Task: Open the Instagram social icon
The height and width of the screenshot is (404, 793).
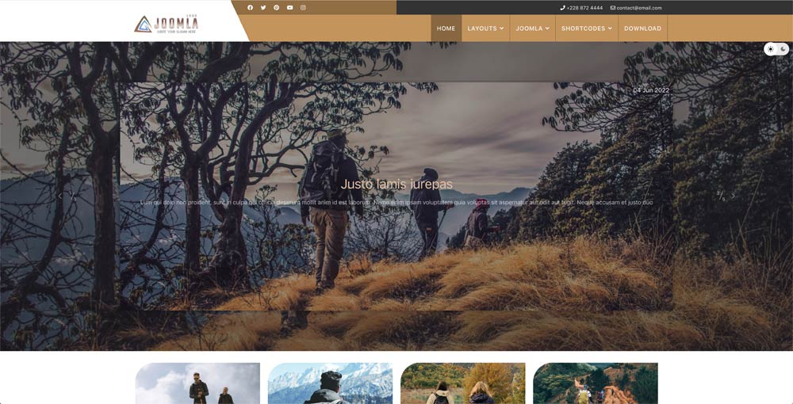Action: click(303, 8)
